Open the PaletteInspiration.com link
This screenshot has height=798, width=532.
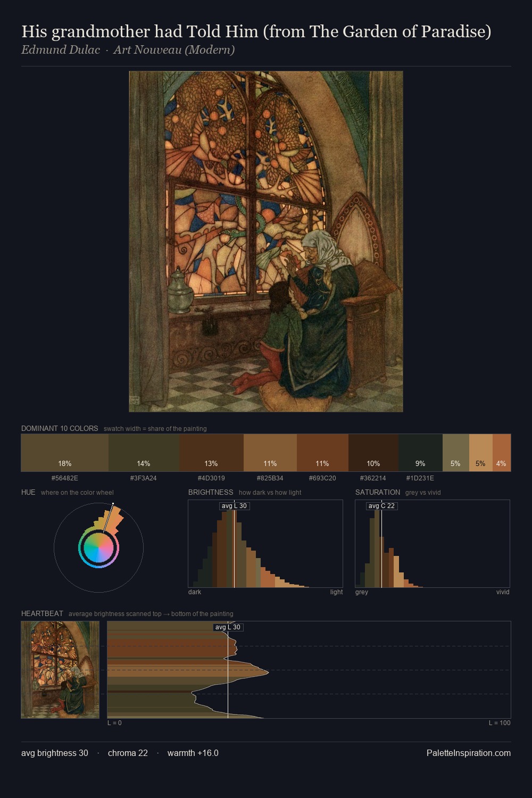coord(469,753)
